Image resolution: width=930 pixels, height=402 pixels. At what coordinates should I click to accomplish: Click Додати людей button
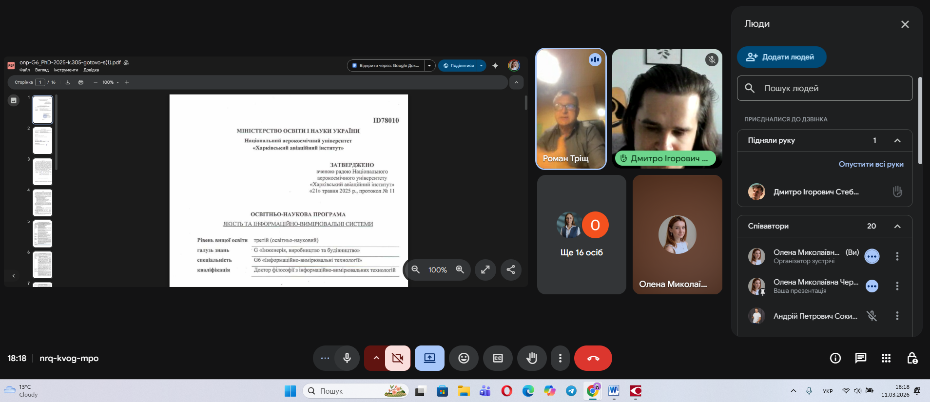[x=781, y=57]
